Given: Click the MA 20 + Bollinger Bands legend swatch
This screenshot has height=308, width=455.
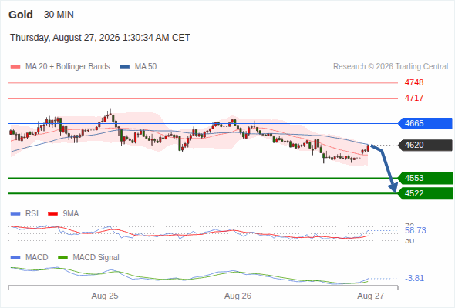Looking at the screenshot, I should pyautogui.click(x=15, y=67).
